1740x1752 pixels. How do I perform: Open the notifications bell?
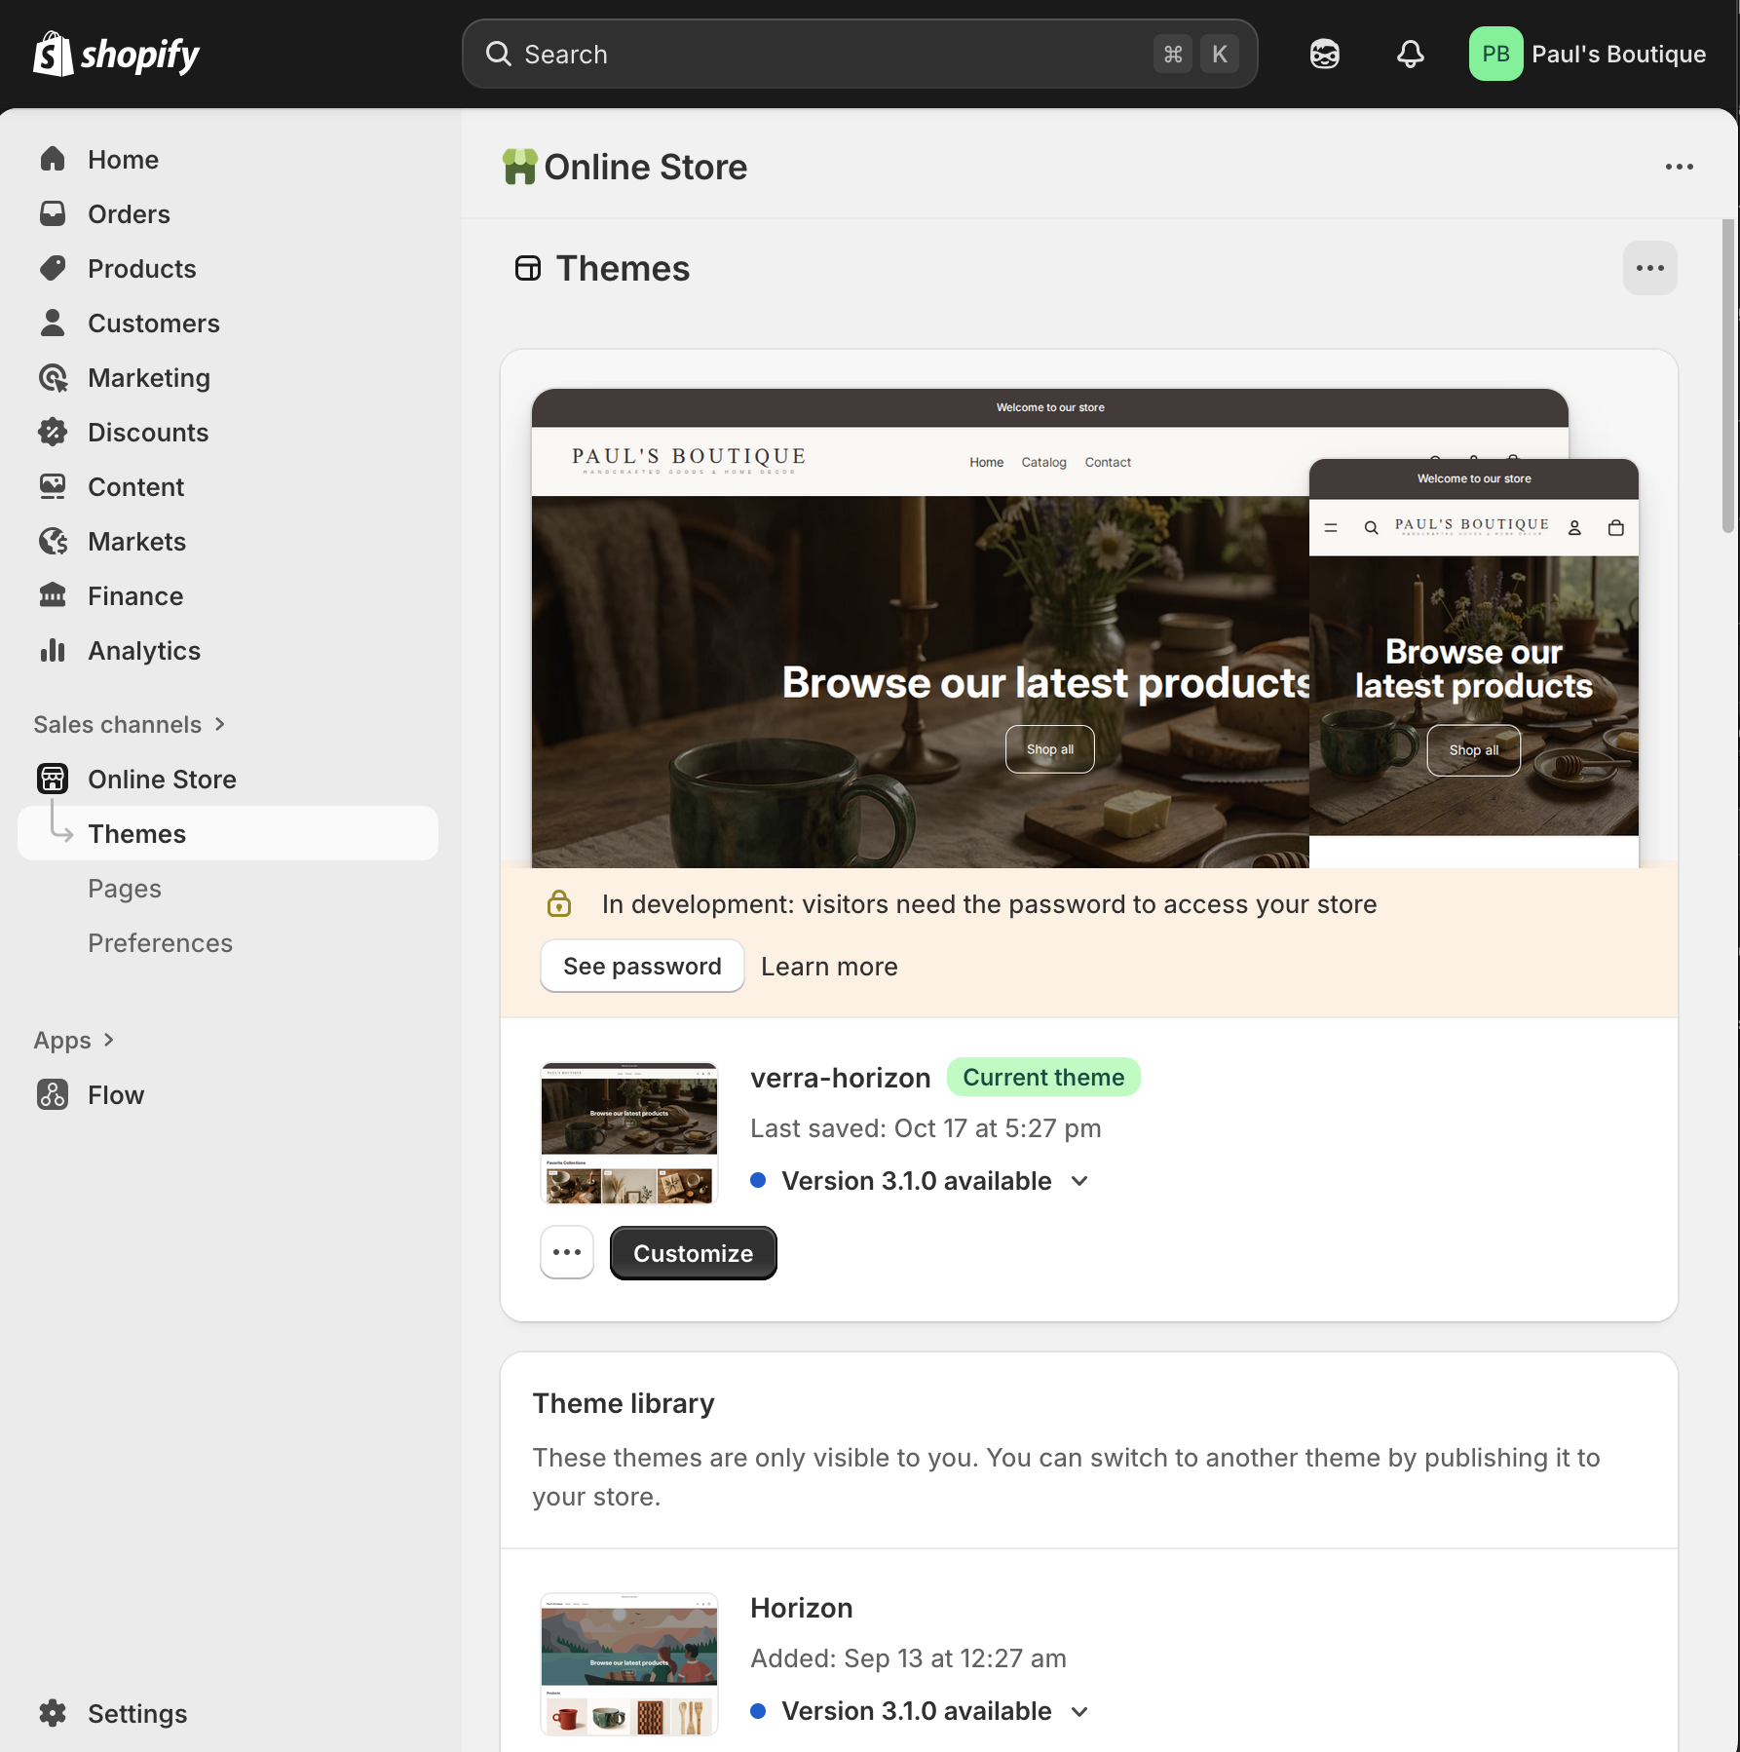[x=1410, y=55]
